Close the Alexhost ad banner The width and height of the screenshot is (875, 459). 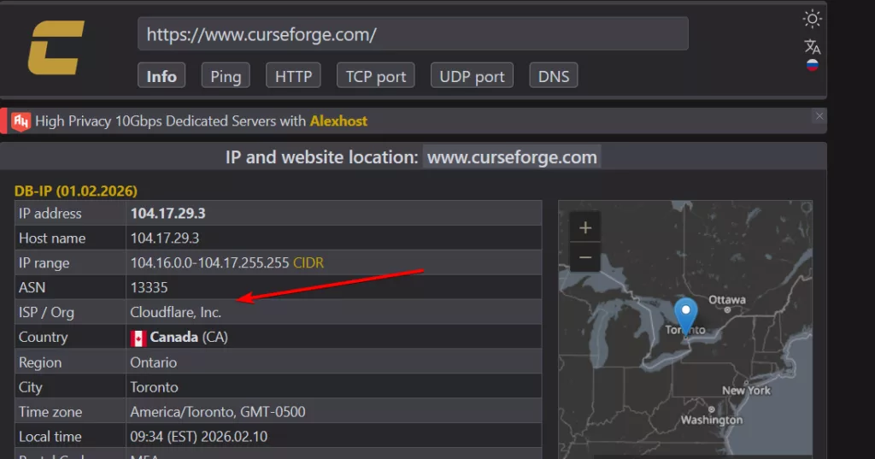[819, 116]
